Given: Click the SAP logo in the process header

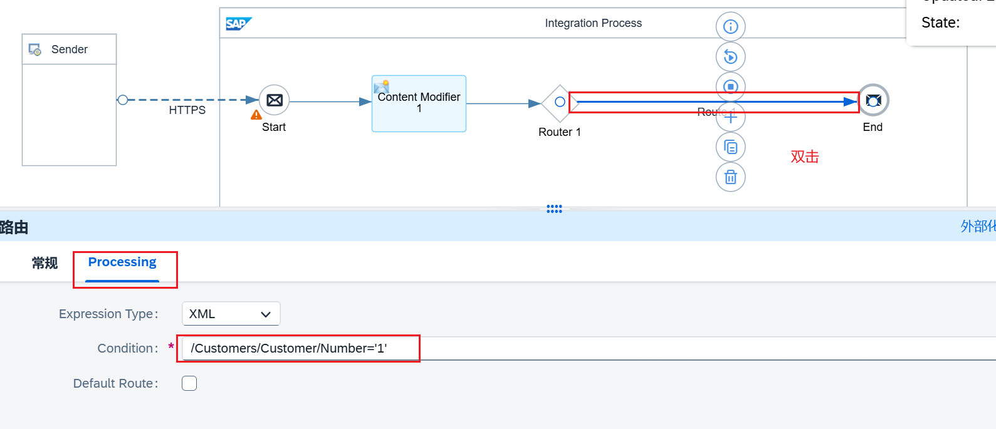Looking at the screenshot, I should [238, 24].
